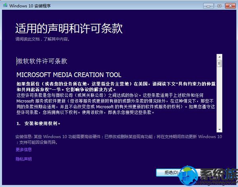
Task: Click the license text scroll-up arrow
Action: coord(219,57)
